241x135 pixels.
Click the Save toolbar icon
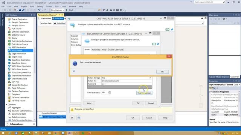click(20, 10)
